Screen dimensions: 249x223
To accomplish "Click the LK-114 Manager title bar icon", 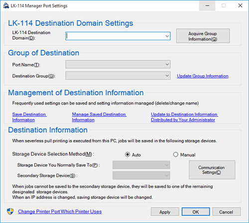I will coord(6,6).
